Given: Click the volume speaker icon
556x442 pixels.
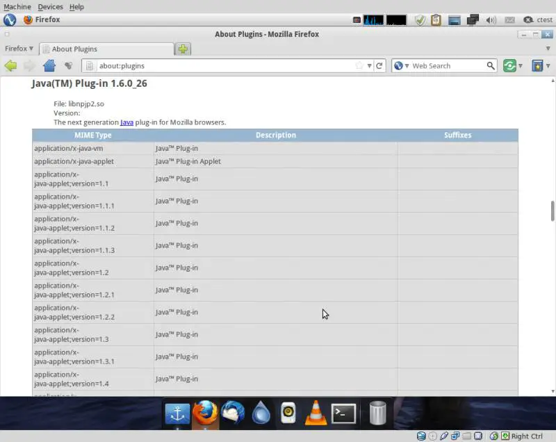Looking at the screenshot, I should [491, 20].
